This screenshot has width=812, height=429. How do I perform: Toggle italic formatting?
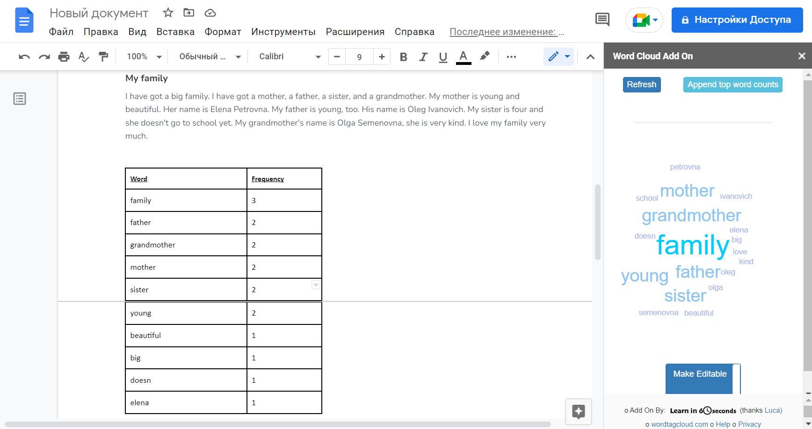pos(423,57)
